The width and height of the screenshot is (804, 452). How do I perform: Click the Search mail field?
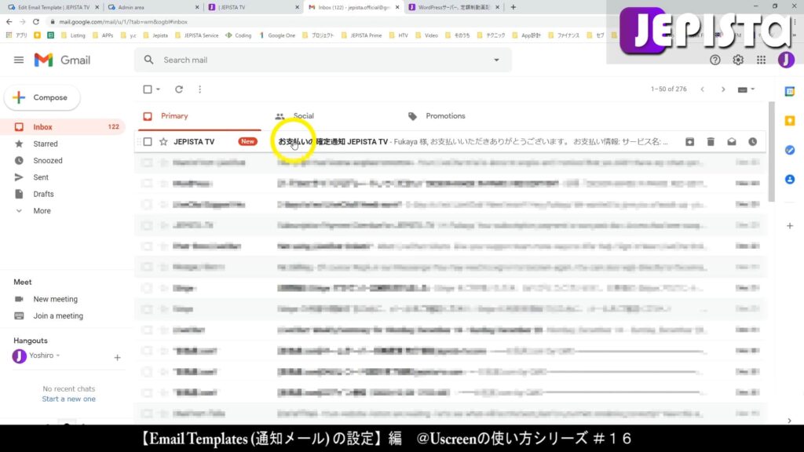(323, 60)
